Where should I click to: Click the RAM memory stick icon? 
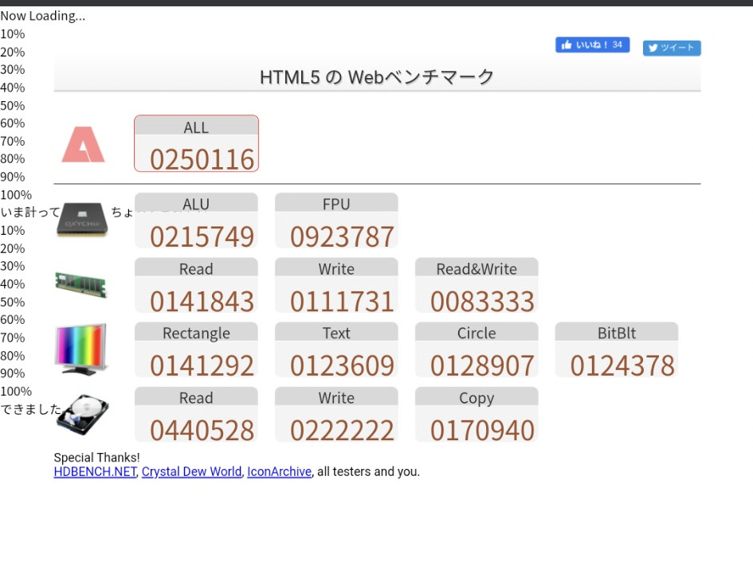point(81,284)
